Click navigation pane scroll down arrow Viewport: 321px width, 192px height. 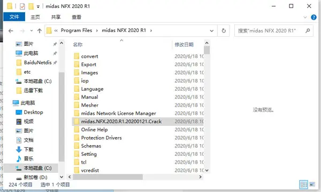pyautogui.click(x=62, y=177)
